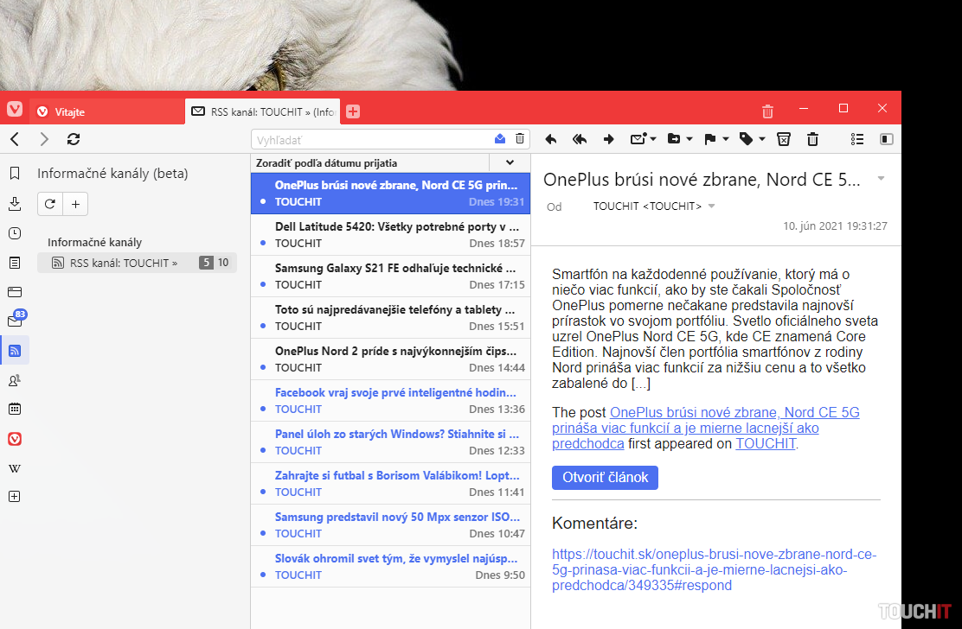Image resolution: width=962 pixels, height=629 pixels.
Task: Click the Vyhľadať search field
Action: point(372,139)
